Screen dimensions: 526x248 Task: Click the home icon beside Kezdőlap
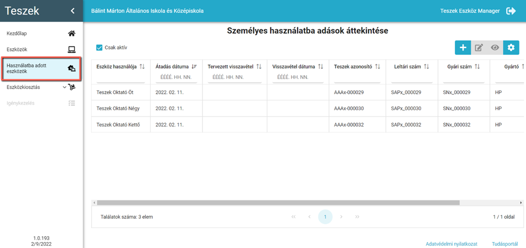pyautogui.click(x=71, y=33)
